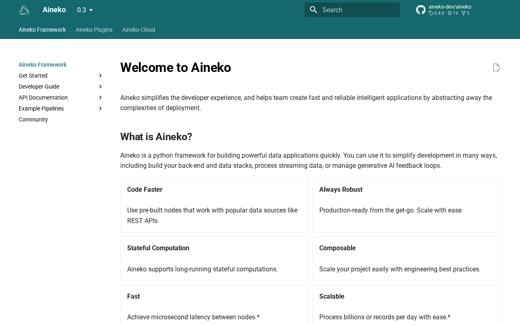The image size is (520, 325).
Task: Open the Community sidebar link
Action: tap(33, 119)
